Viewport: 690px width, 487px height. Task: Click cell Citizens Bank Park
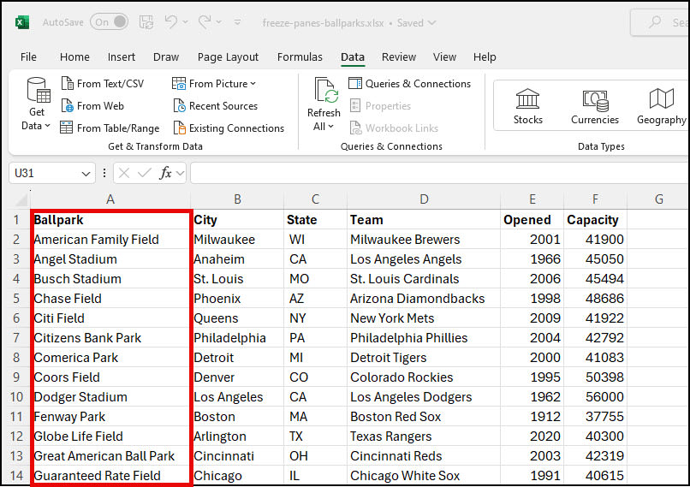coord(110,338)
